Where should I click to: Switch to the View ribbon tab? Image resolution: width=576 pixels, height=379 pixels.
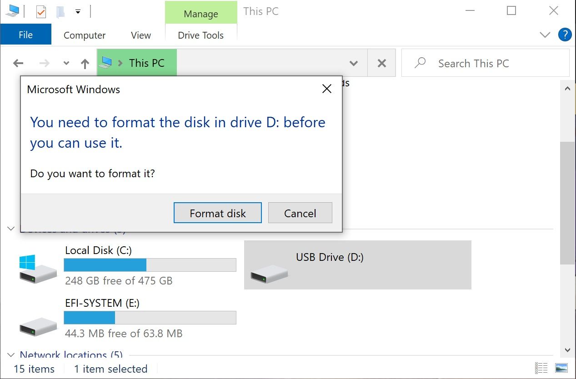(141, 35)
